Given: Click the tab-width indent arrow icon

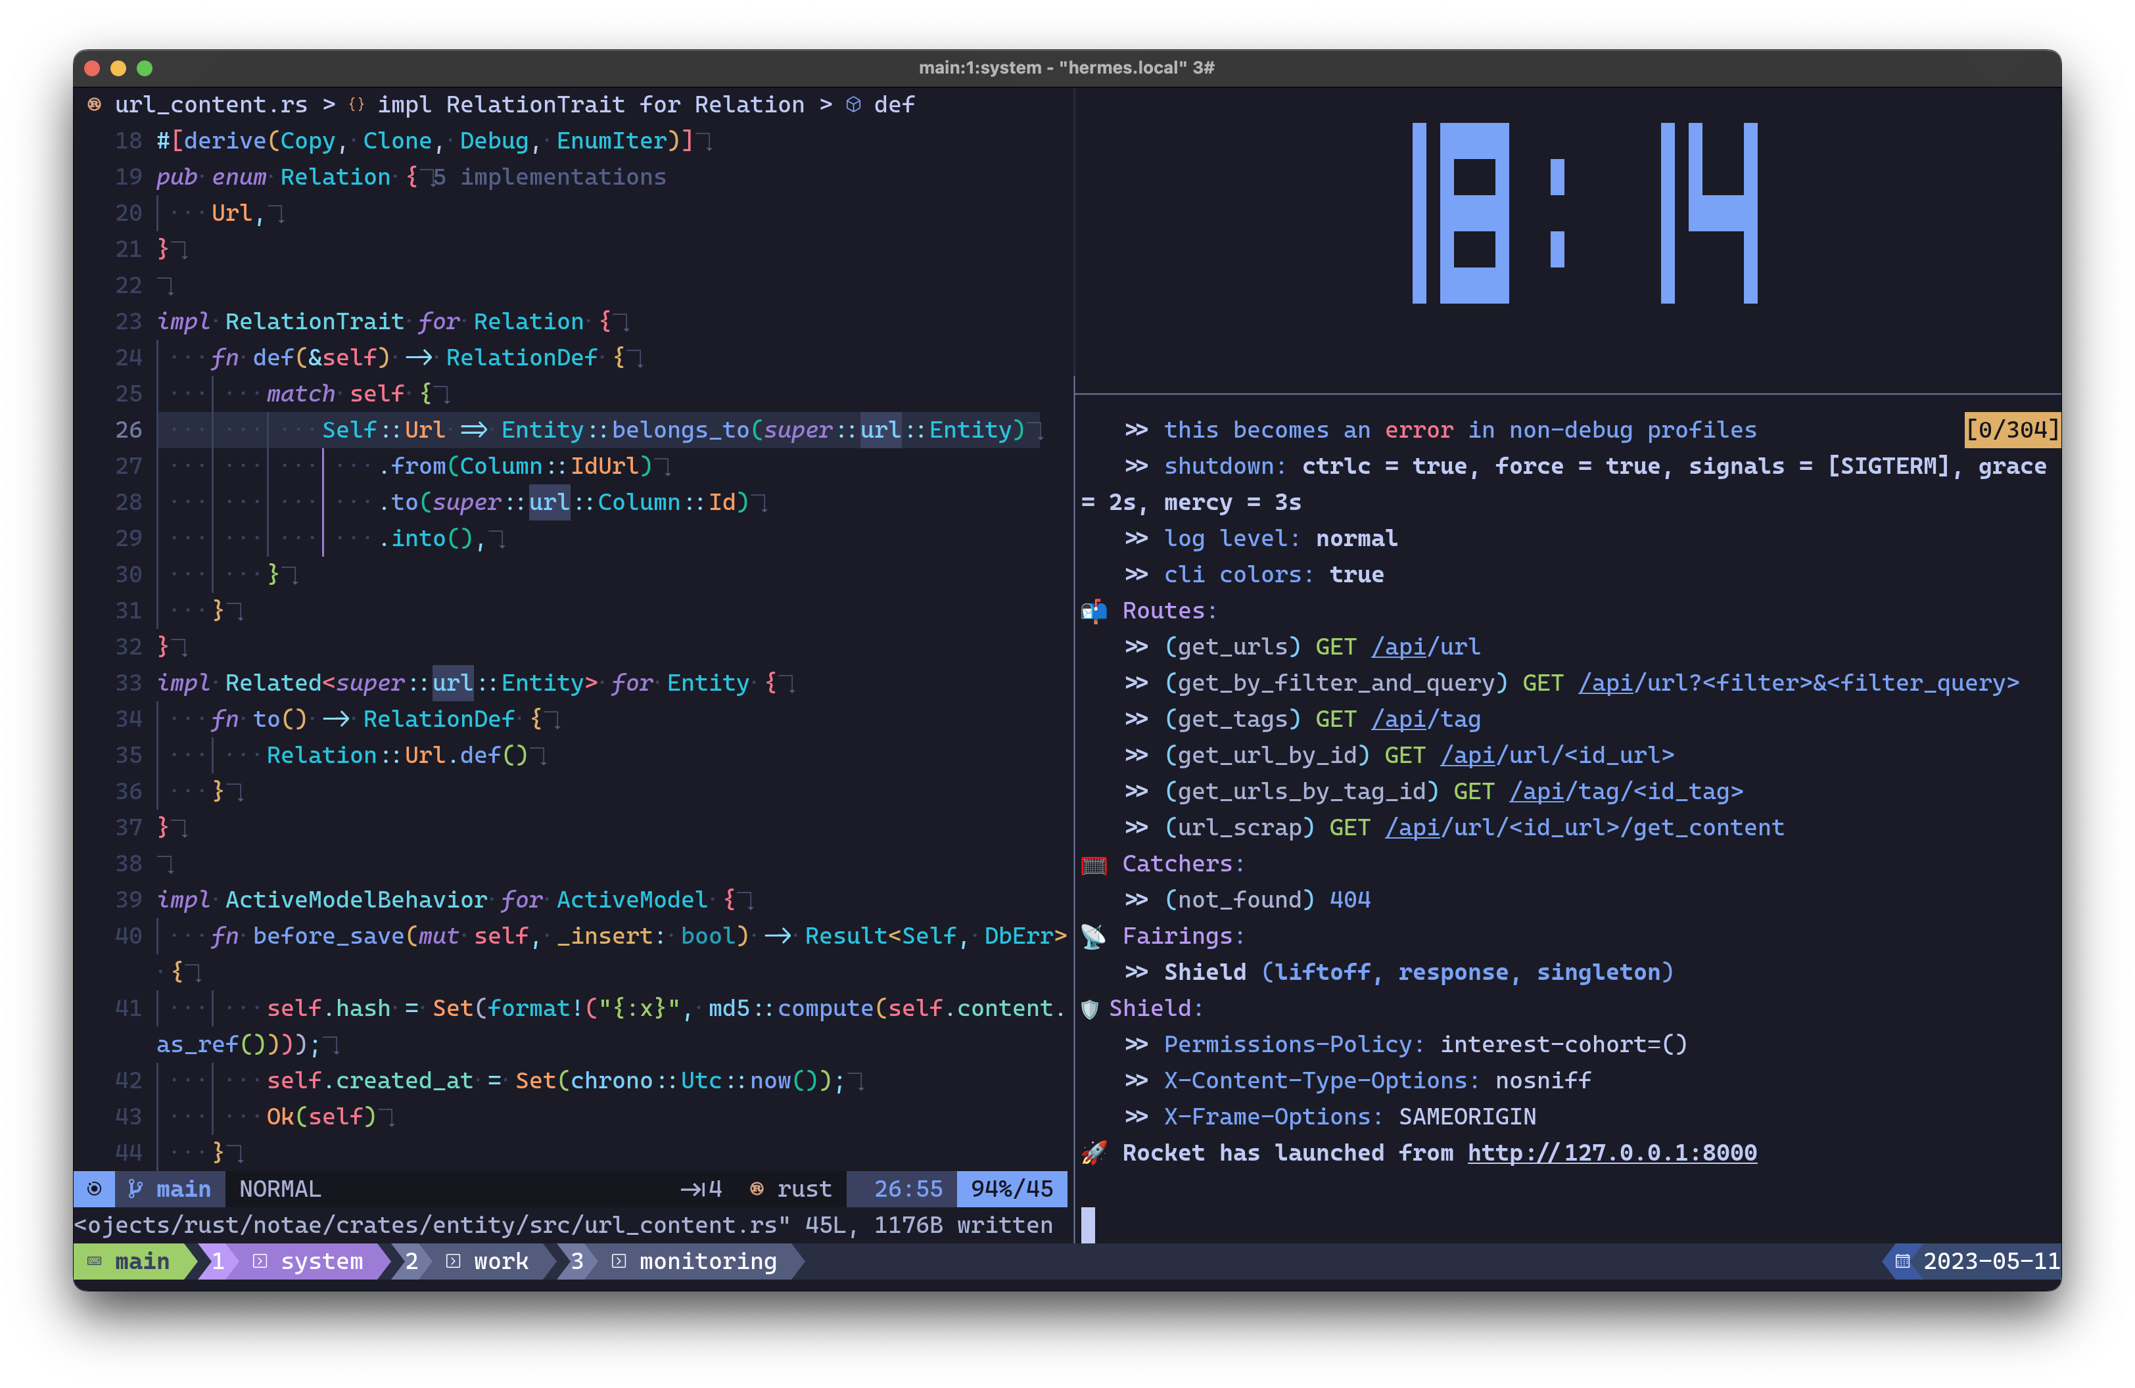Looking at the screenshot, I should (693, 1189).
